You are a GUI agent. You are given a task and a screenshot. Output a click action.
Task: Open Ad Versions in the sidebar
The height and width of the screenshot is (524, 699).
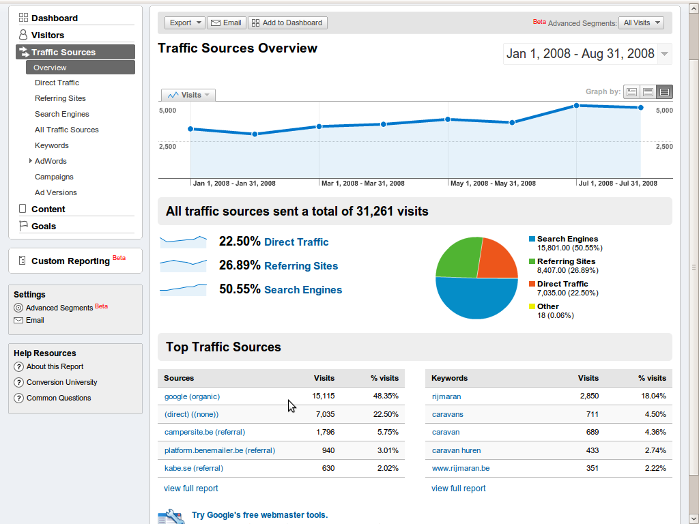(56, 192)
